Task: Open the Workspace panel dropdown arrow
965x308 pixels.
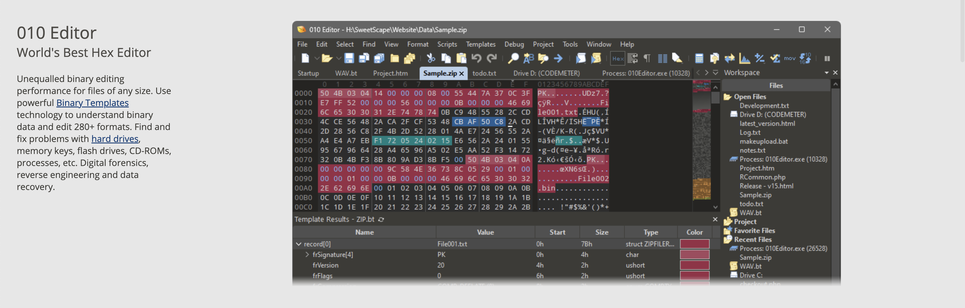Action: pos(826,73)
